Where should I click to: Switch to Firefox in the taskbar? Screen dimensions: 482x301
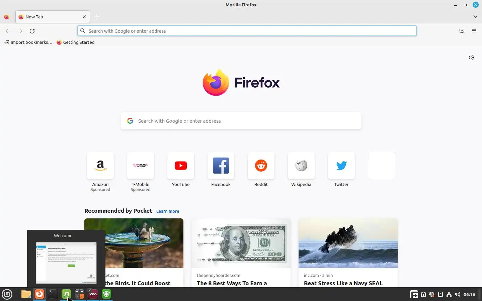click(39, 294)
